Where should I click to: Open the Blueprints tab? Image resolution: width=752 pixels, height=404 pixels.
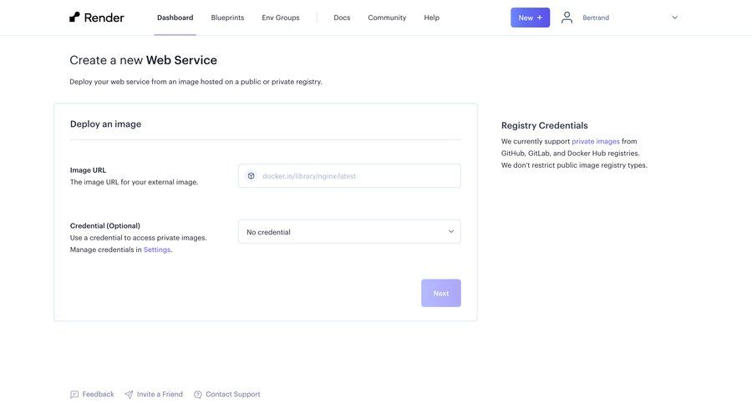[x=227, y=18]
